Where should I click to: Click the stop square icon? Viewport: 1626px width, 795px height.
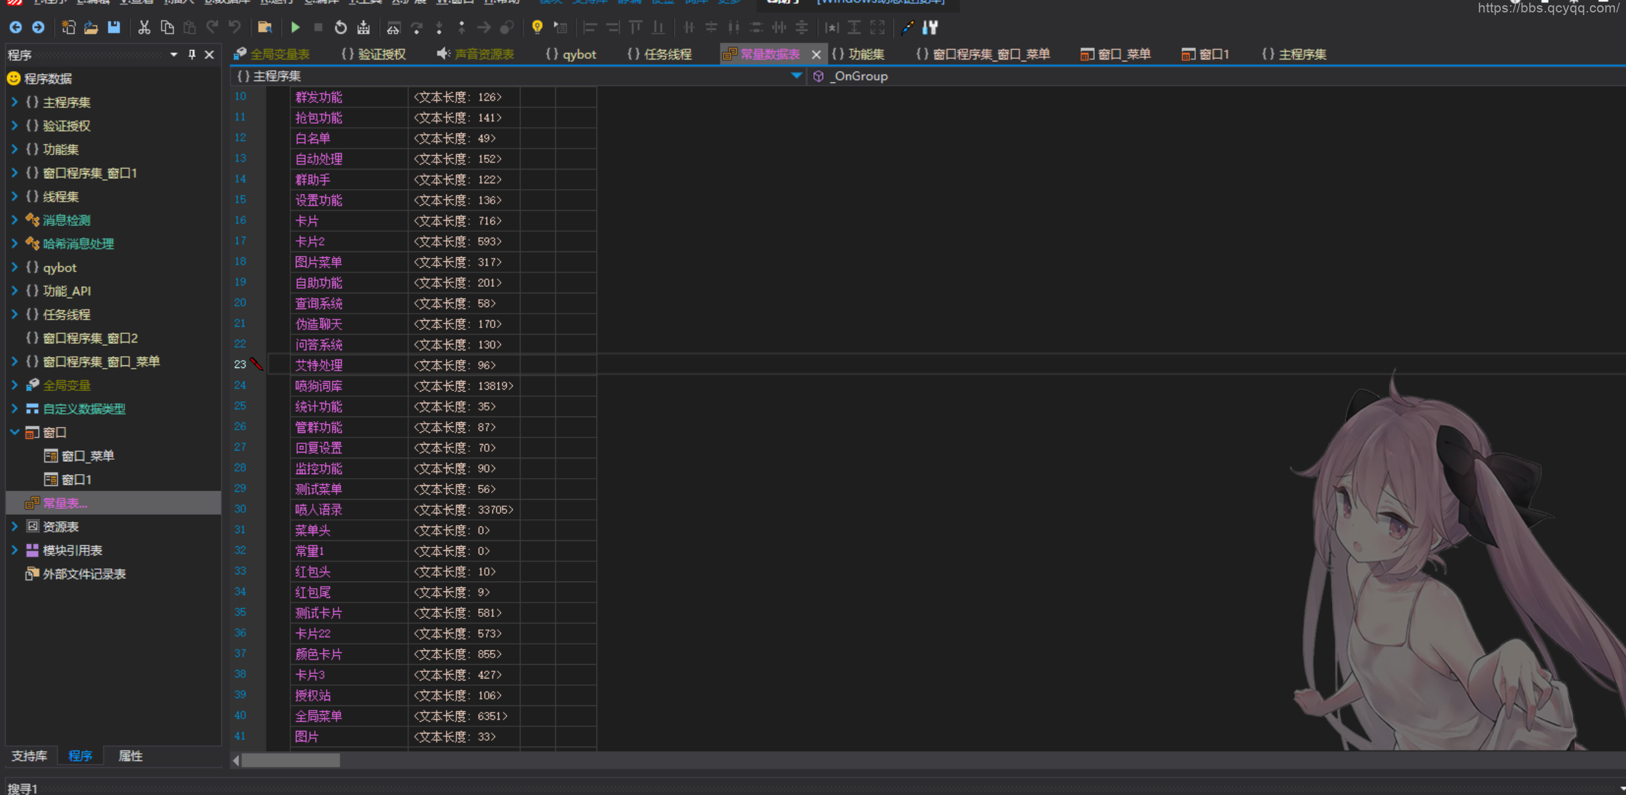pyautogui.click(x=318, y=28)
